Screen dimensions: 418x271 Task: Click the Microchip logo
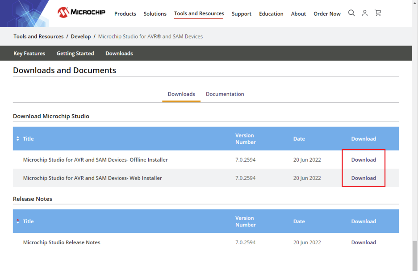[x=81, y=12]
